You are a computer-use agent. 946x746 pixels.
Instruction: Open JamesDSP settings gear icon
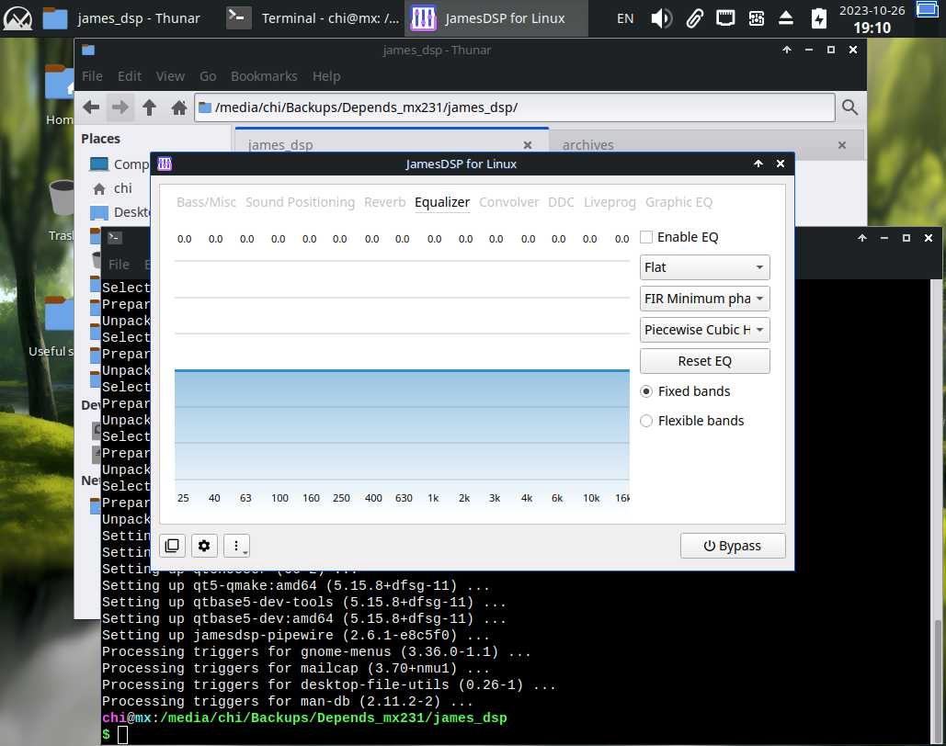coord(204,546)
